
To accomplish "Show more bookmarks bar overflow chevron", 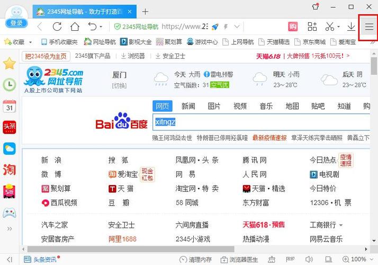I will (373, 42).
